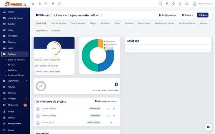Click the clock icon in hours card
This screenshot has width=215, height=134.
[x=41, y=86]
